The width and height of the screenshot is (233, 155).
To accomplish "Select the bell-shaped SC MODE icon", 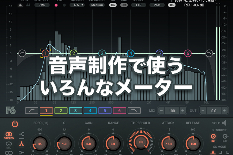I will [x=213, y=152].
